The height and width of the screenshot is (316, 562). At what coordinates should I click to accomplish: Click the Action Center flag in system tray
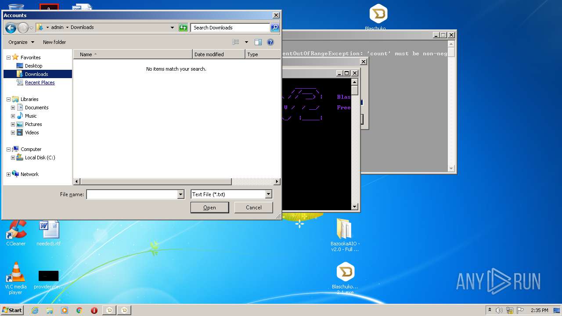pos(520,310)
